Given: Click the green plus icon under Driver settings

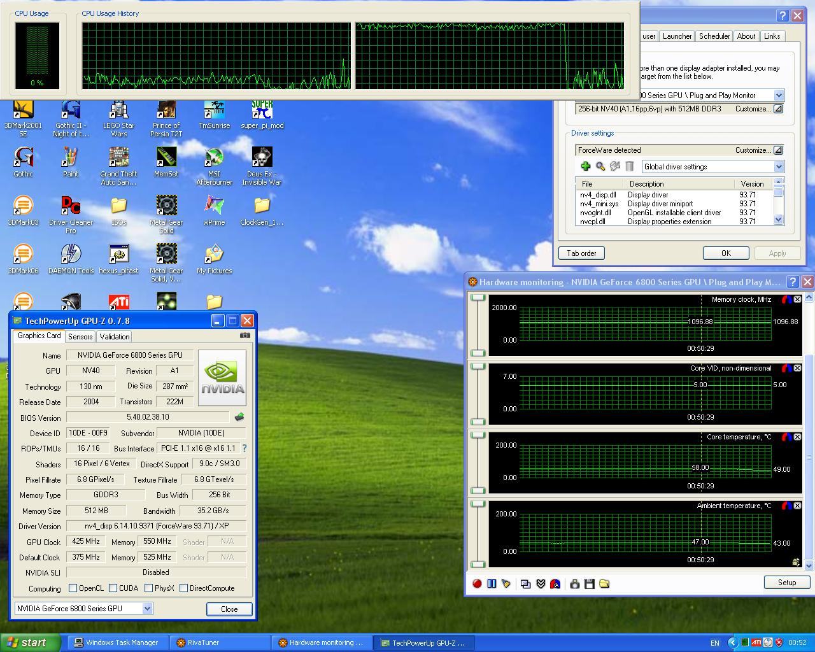Looking at the screenshot, I should 585,166.
